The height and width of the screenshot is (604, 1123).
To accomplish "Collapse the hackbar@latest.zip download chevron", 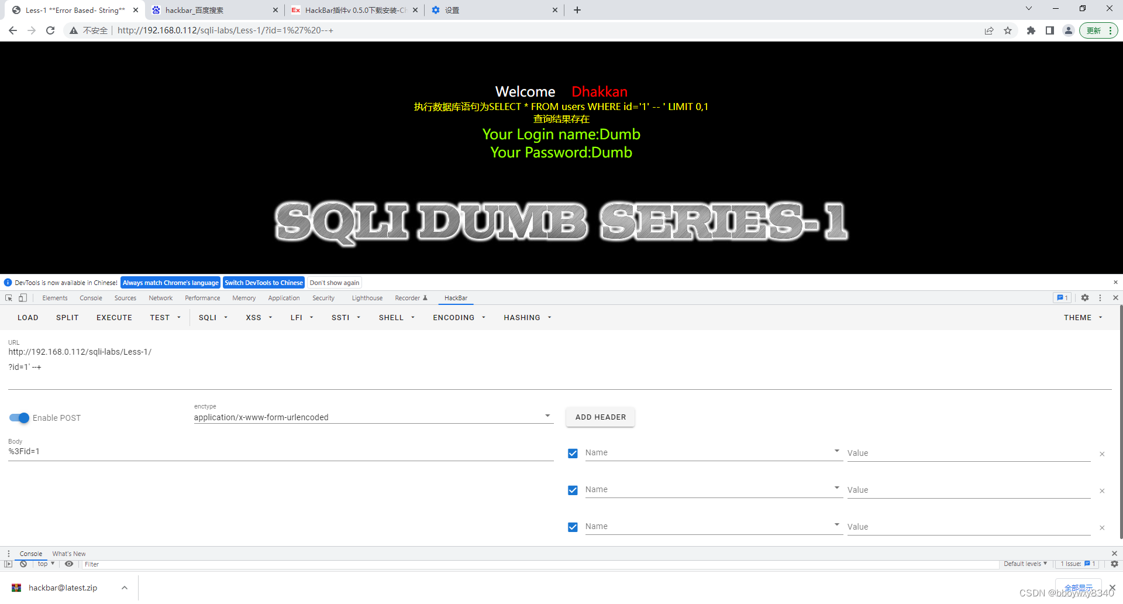I will click(x=124, y=588).
